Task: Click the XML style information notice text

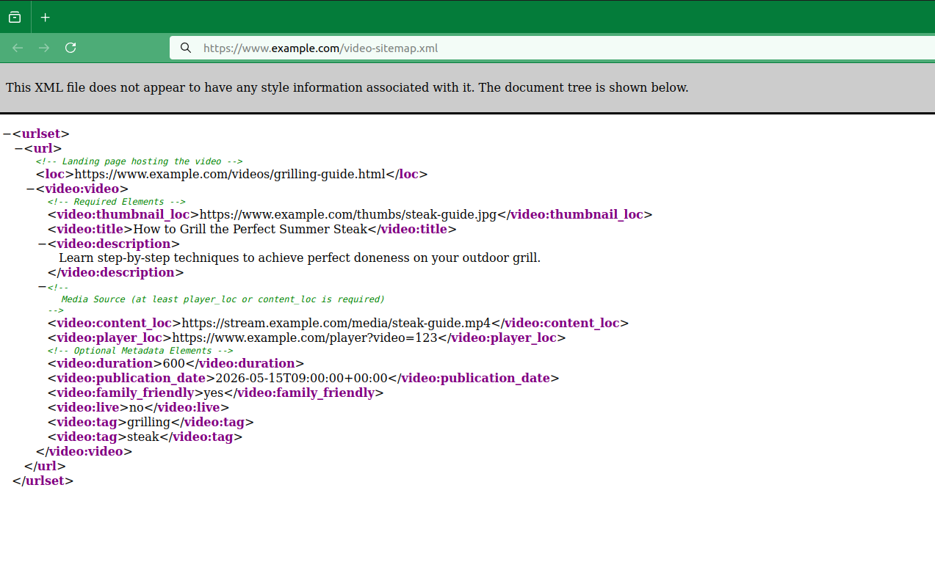Action: pyautogui.click(x=347, y=87)
